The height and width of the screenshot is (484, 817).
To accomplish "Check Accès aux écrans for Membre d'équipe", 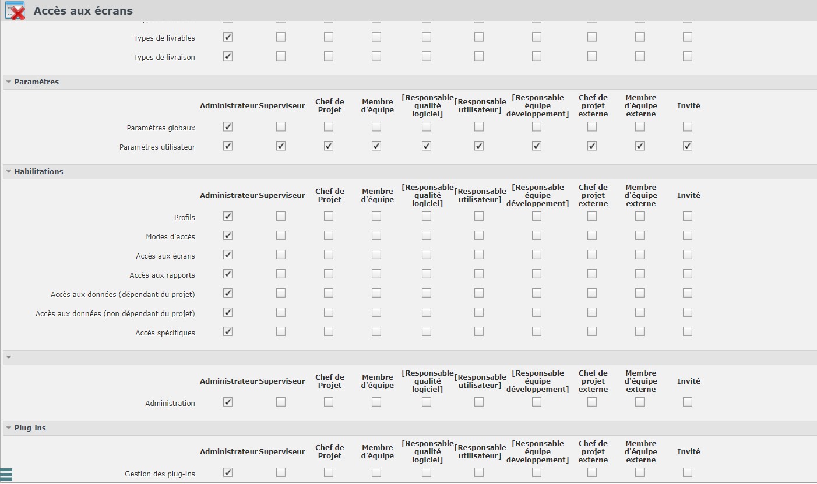I will (x=376, y=255).
